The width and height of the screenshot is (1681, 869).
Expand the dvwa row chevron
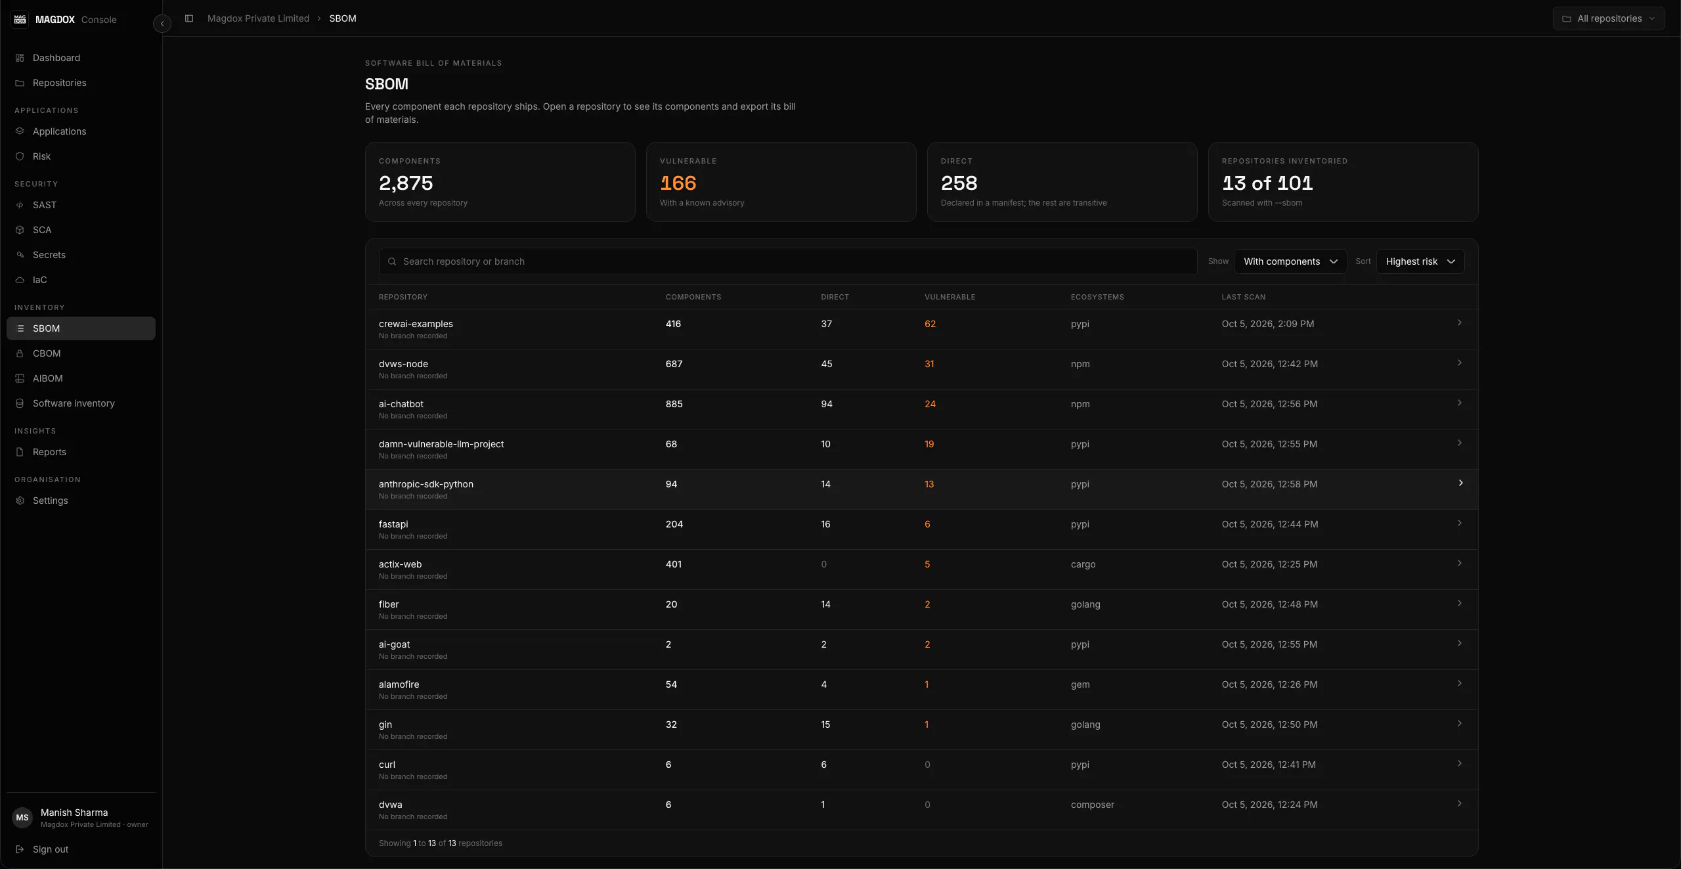[x=1460, y=803]
